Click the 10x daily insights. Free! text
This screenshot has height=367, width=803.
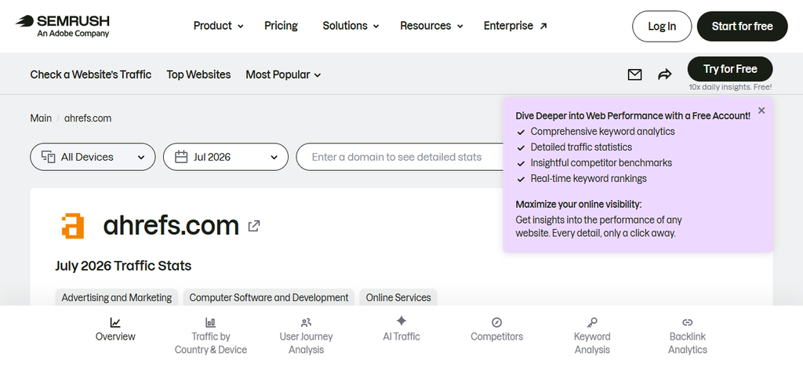730,88
